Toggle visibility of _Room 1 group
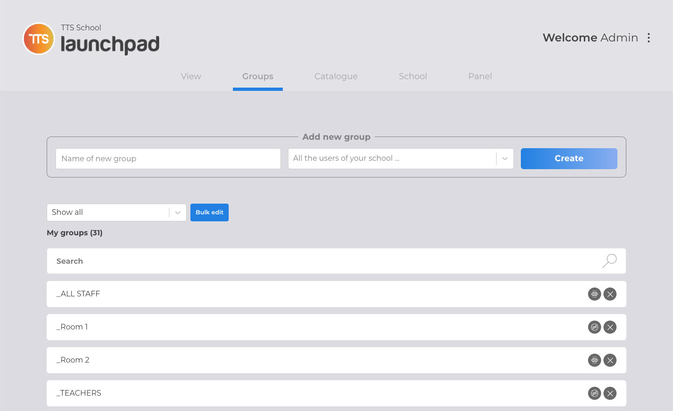The height and width of the screenshot is (411, 673). pos(595,327)
